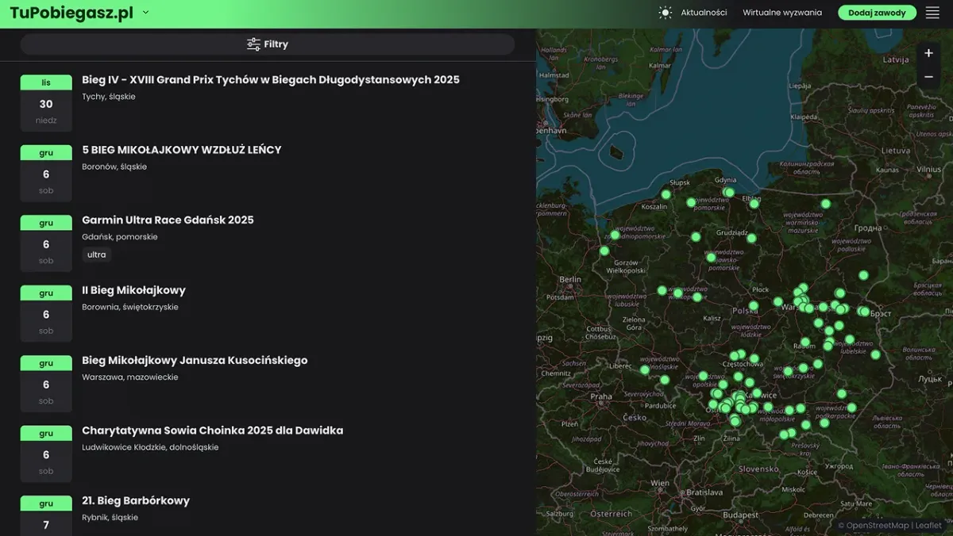Expand dropdown chevron next to TuPobiegasz.pl
Screen dimensions: 953x536
(x=145, y=13)
